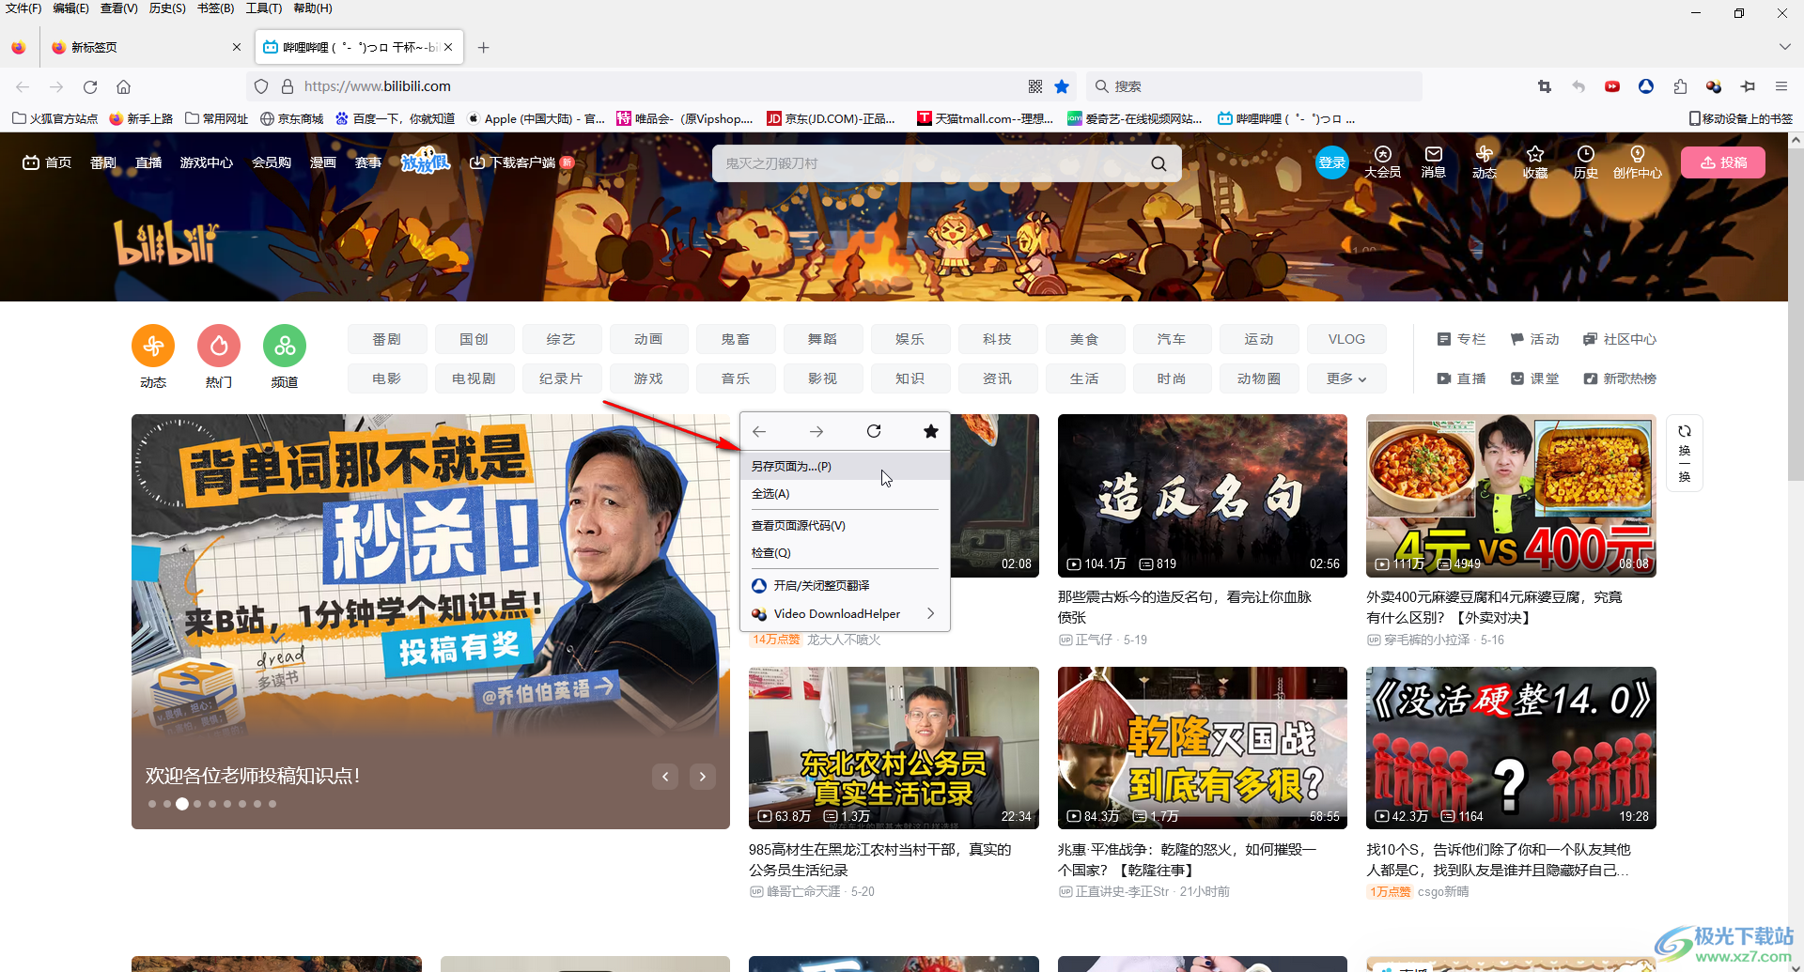Show the next carousel banner
The image size is (1804, 972).
coord(703,777)
